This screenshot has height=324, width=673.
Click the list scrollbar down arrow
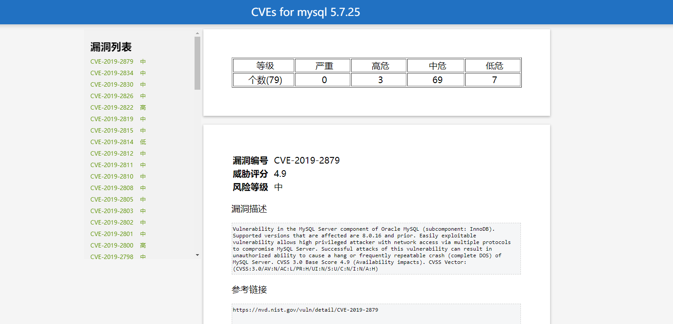coord(197,255)
